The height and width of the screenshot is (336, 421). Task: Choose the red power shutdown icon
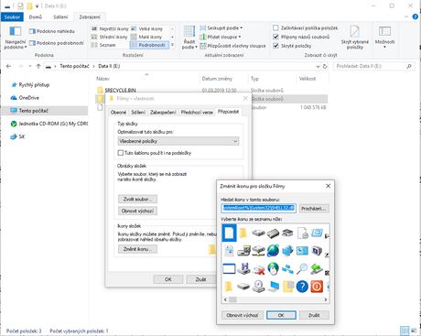(x=317, y=287)
